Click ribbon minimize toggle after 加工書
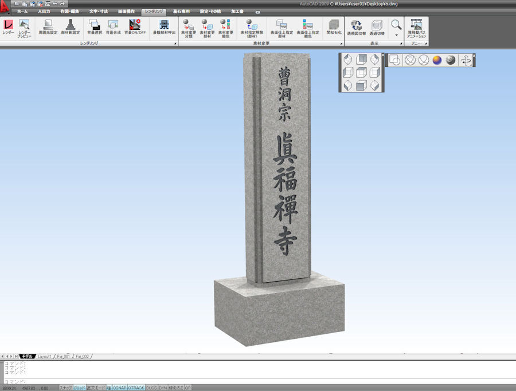Viewport: 516px width, 391px height. point(257,12)
